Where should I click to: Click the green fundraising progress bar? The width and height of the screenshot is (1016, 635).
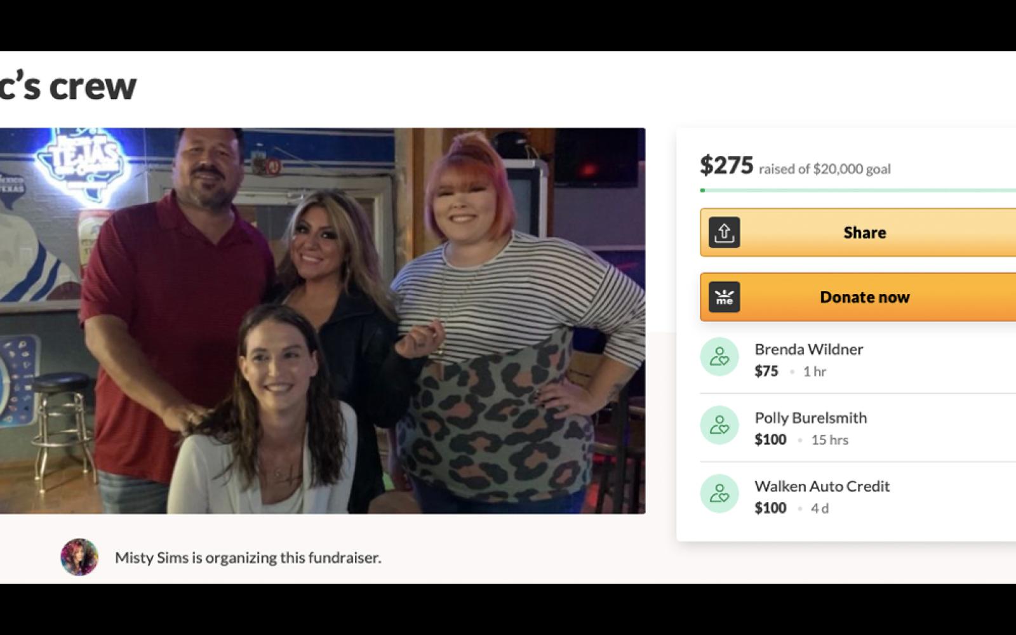858,190
